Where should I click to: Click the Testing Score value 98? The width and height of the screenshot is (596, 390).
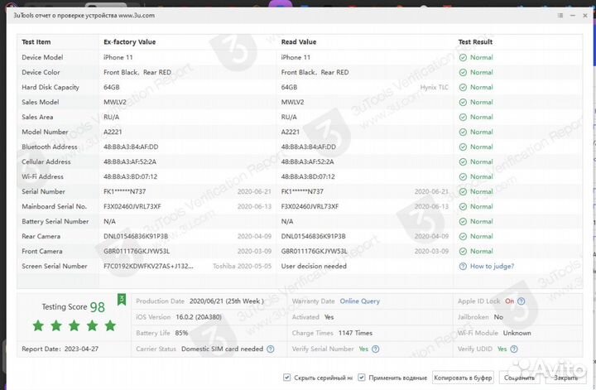pos(98,307)
